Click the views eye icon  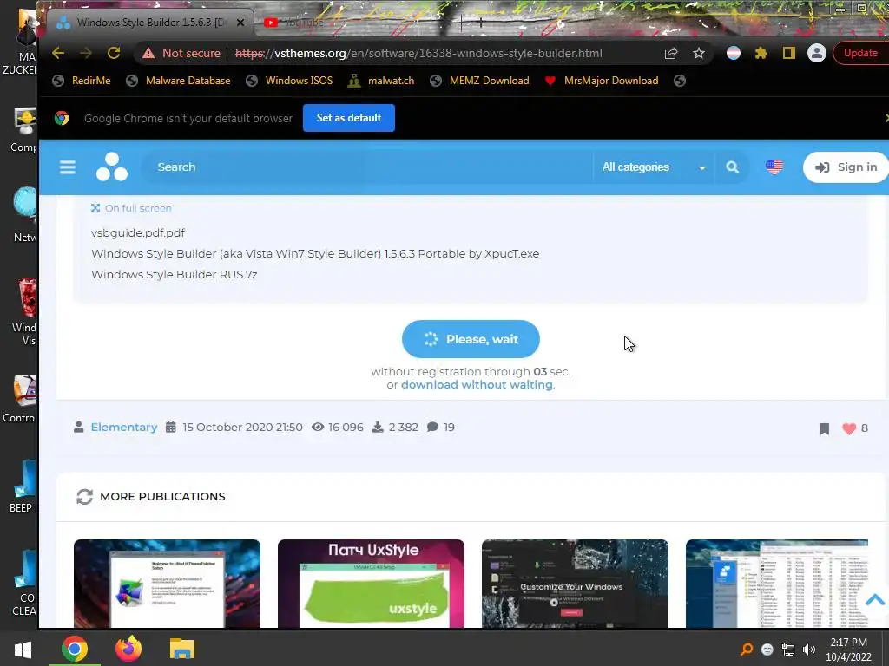pyautogui.click(x=318, y=427)
